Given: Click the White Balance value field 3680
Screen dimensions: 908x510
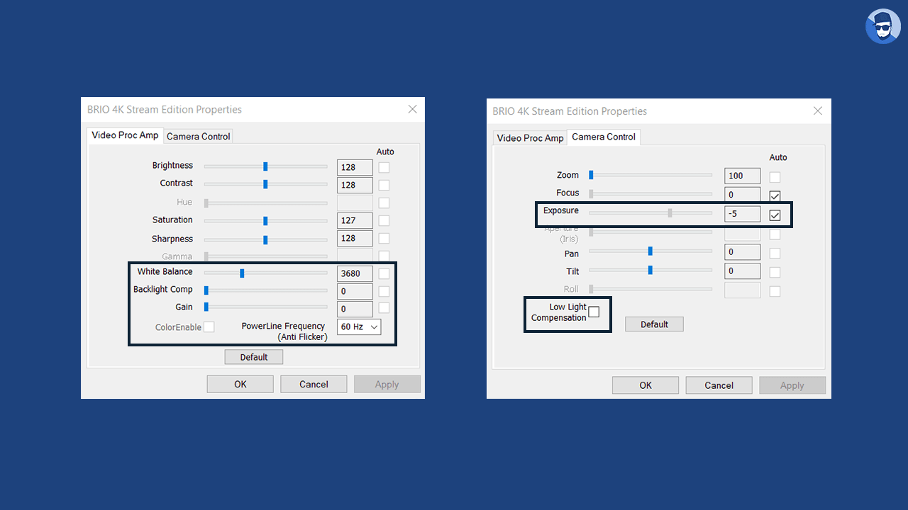Looking at the screenshot, I should point(355,273).
